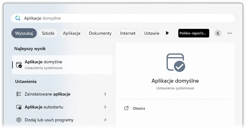Open the three-dot more options menu
246x129 pixels.
(x=230, y=33)
